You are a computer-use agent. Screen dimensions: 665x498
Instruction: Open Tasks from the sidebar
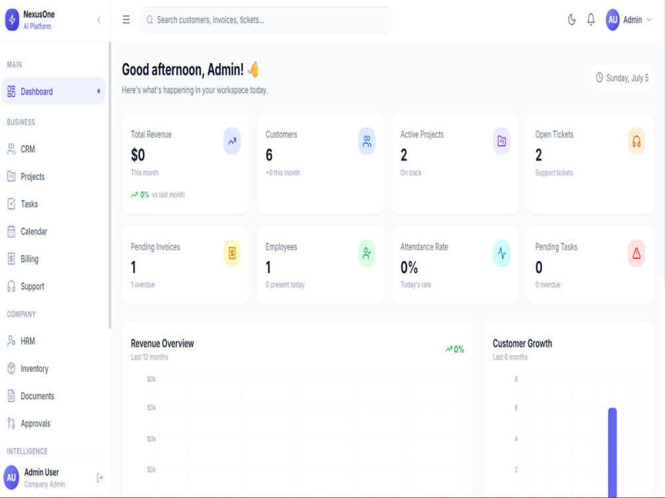click(53, 204)
